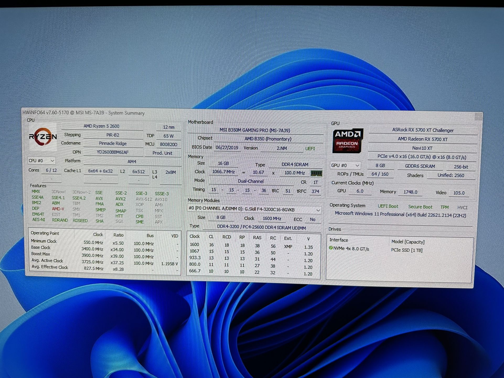Click the DDR4-3200 / PC4-25600 module type field
This screenshot has height=378, width=504.
point(261,227)
